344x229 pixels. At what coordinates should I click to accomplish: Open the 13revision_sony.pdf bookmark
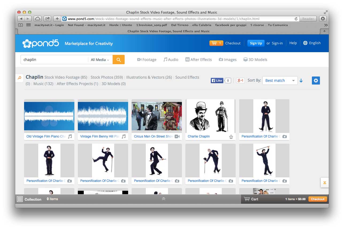pyautogui.click(x=151, y=25)
